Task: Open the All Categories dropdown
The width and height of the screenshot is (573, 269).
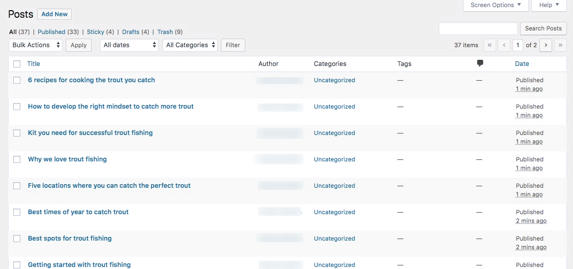Action: pos(190,45)
